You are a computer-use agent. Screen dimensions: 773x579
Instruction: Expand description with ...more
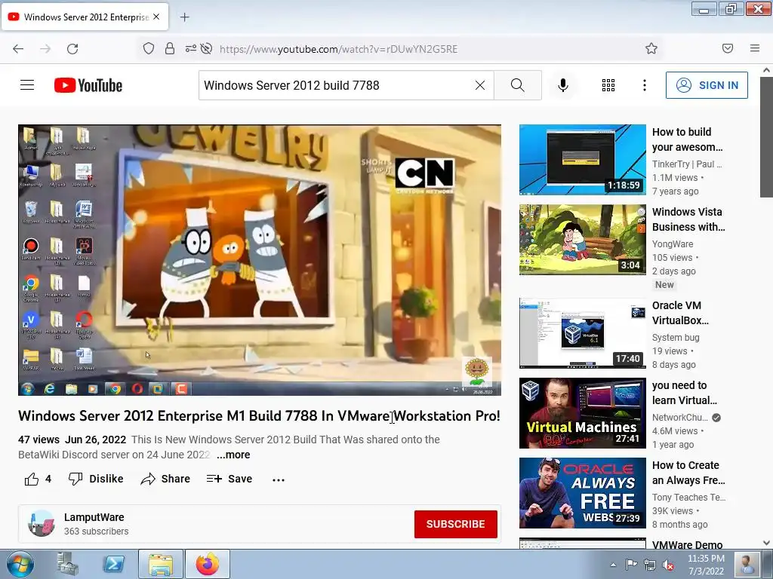coord(233,455)
